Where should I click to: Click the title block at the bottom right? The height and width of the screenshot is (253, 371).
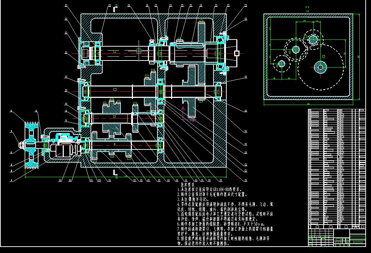337,237
